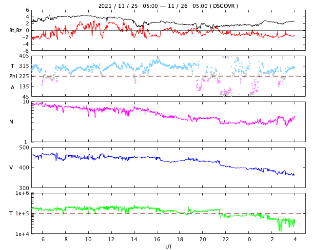Image resolution: width=312 pixels, height=250 pixels.
Task: Click x-axis hour tick 14
Action: coord(134,239)
